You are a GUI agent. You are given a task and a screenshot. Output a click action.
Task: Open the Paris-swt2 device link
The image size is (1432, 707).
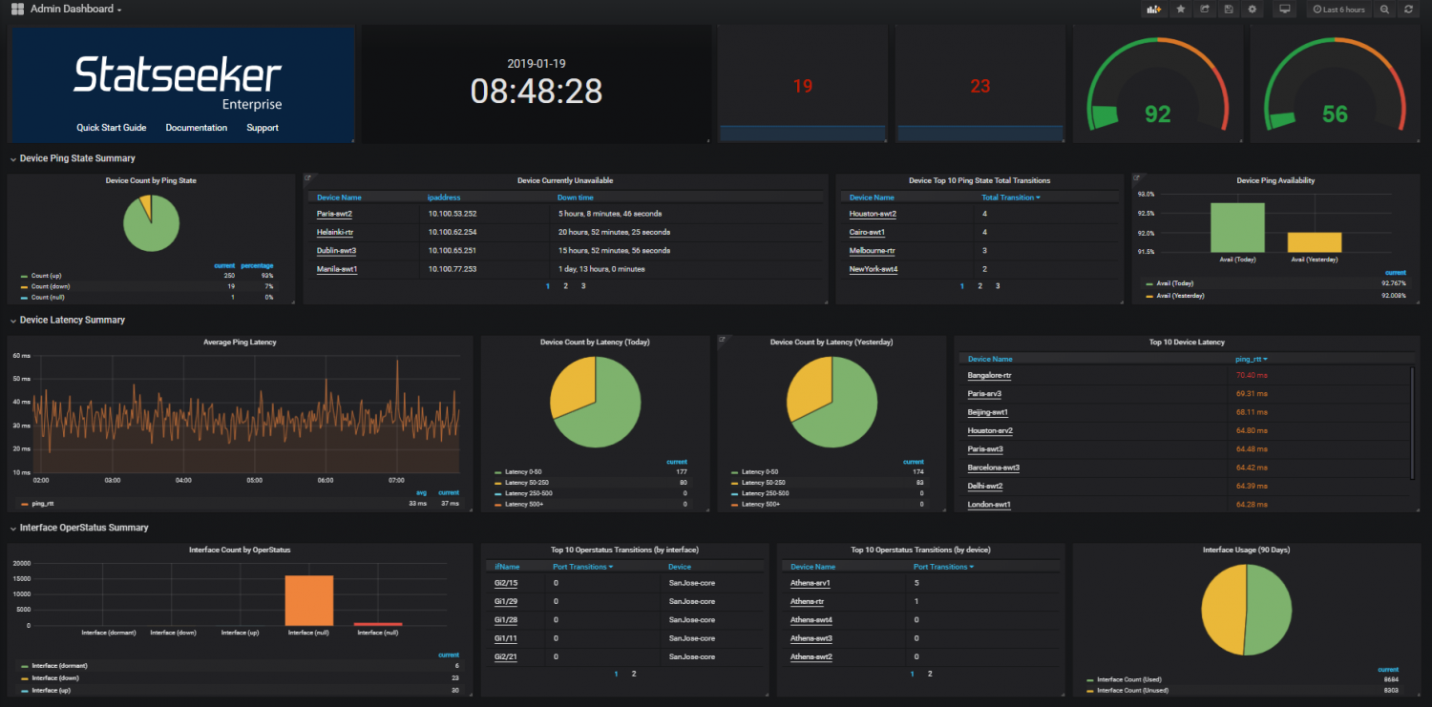point(334,214)
